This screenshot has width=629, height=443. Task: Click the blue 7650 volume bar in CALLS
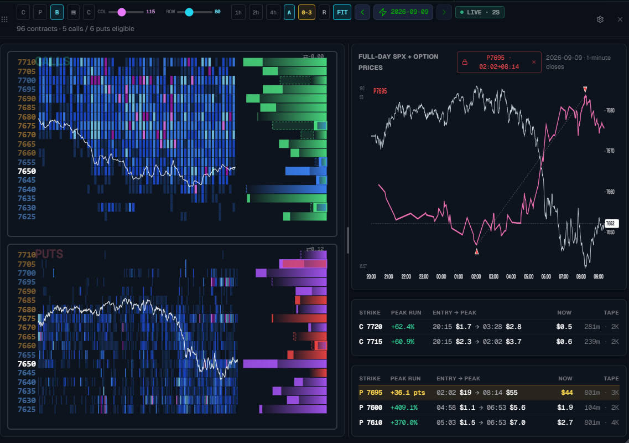point(306,171)
